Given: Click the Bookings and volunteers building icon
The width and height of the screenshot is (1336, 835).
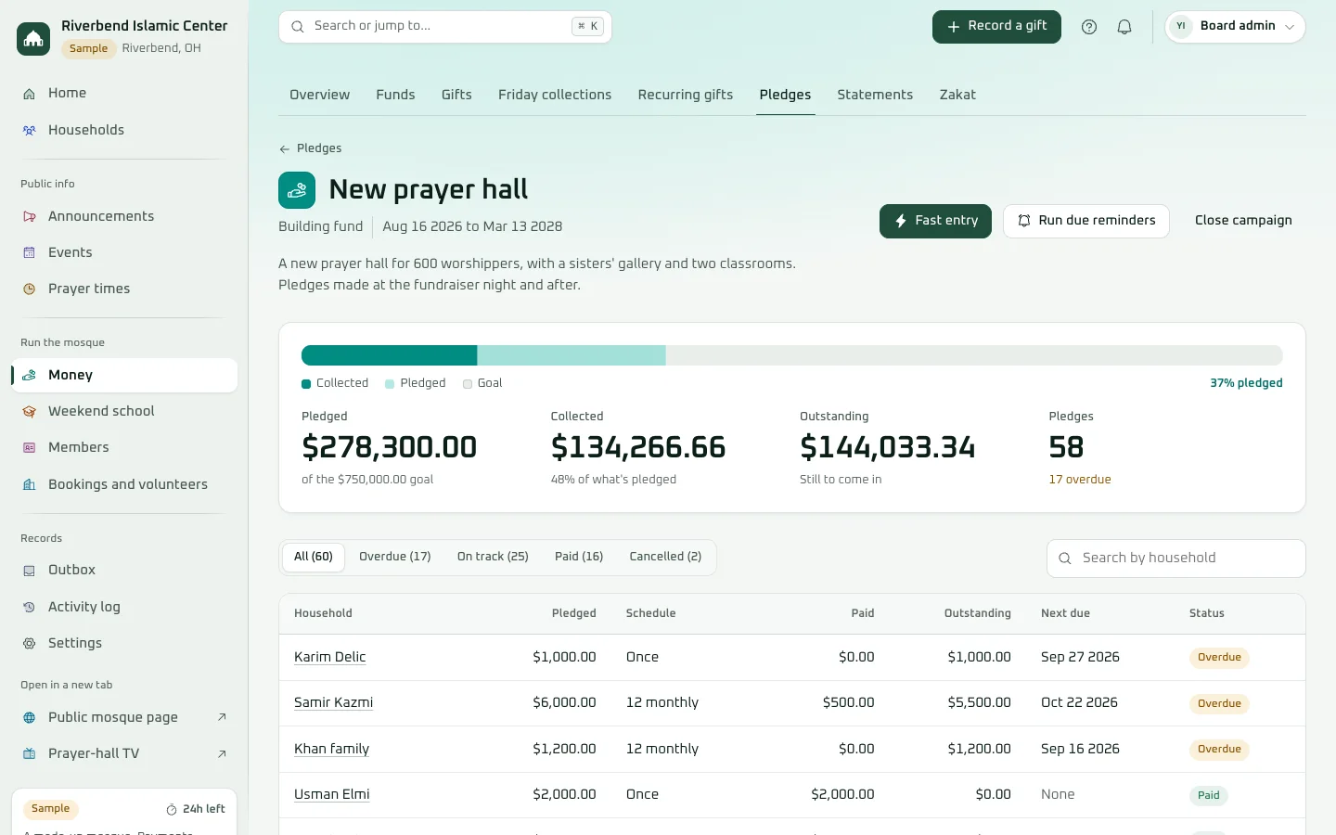Looking at the screenshot, I should pos(29,485).
